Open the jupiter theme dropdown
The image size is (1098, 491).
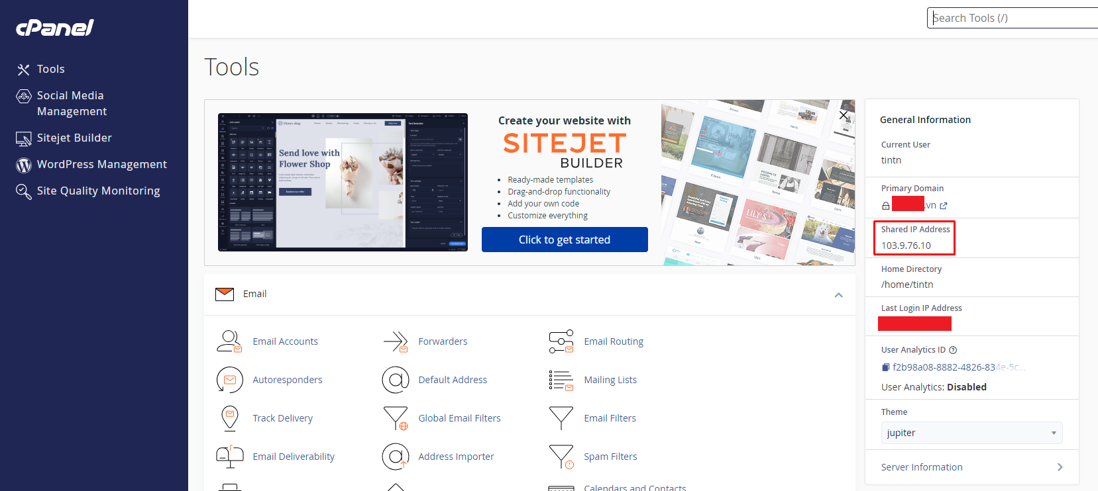(x=971, y=433)
